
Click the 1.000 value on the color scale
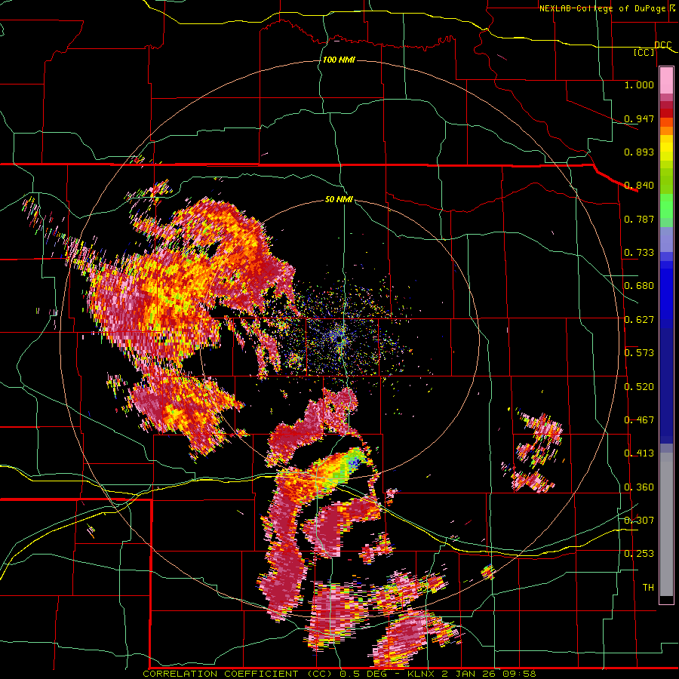tap(639, 84)
